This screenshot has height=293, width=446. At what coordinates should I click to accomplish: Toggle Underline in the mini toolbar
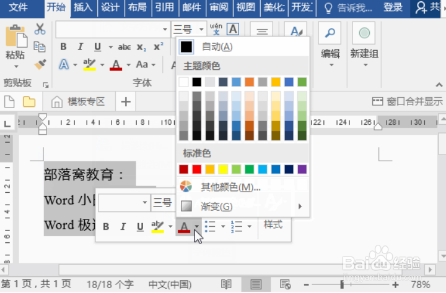(x=140, y=227)
